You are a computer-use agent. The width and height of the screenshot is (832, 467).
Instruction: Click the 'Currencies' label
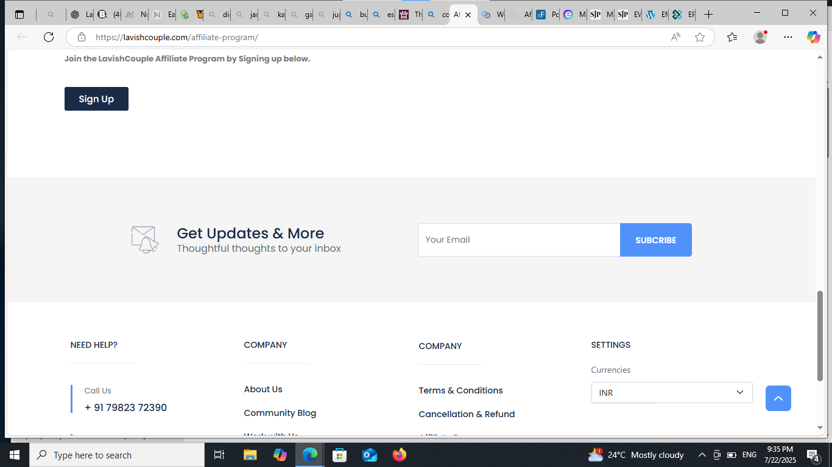coord(610,370)
